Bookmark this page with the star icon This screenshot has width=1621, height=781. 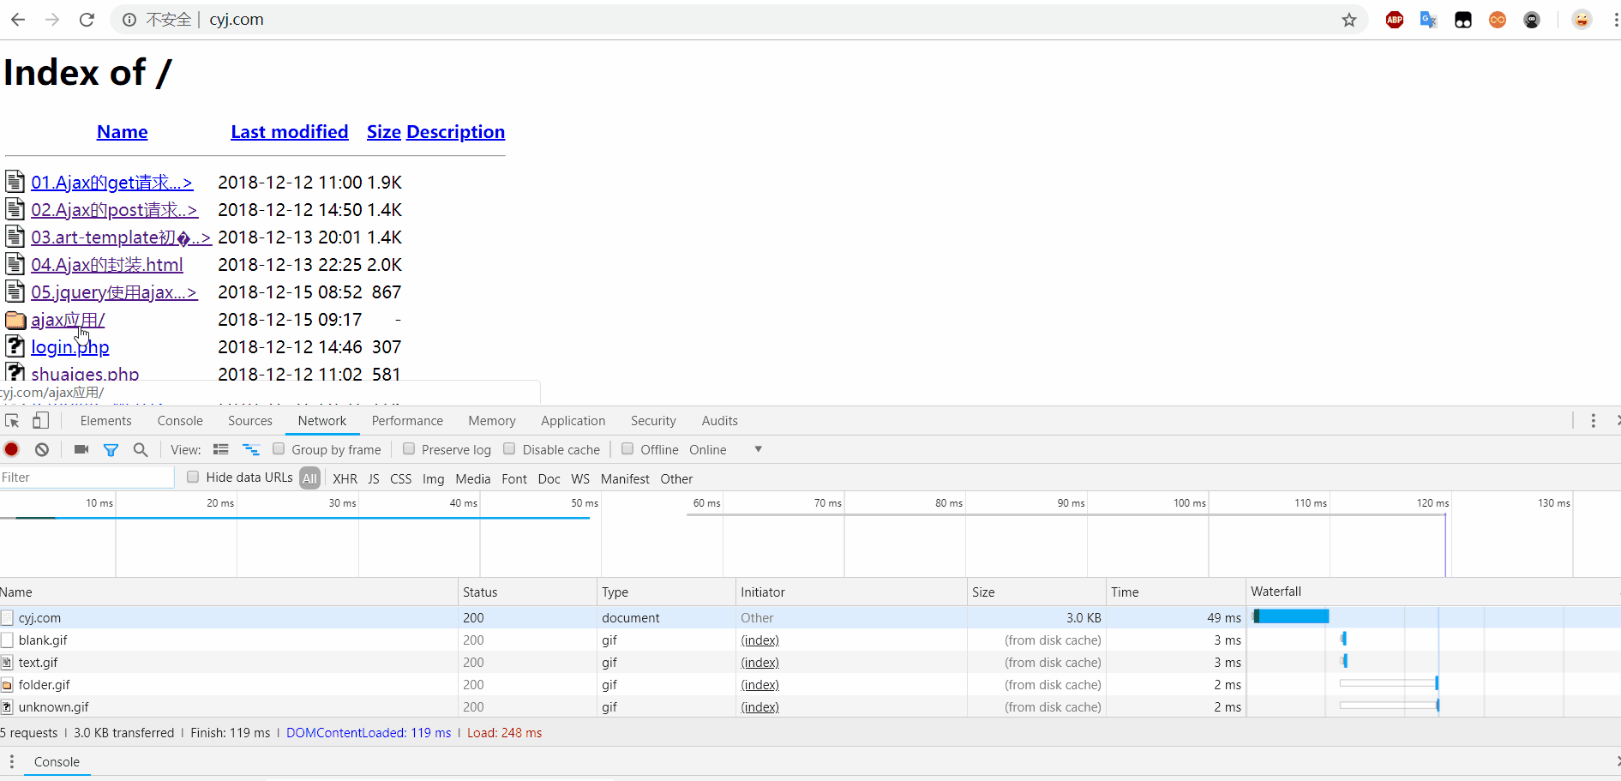1349,20
